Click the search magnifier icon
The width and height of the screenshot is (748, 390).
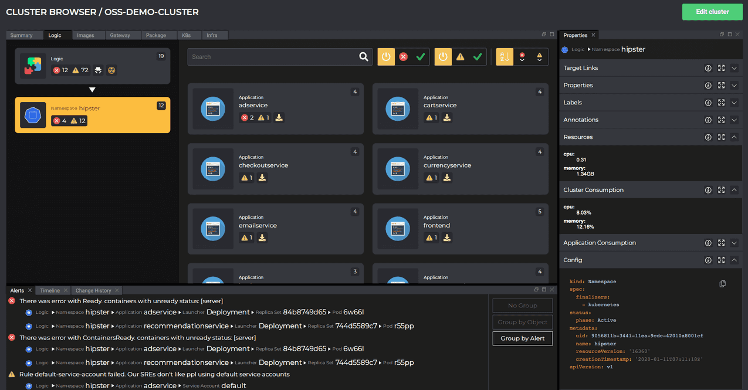363,56
